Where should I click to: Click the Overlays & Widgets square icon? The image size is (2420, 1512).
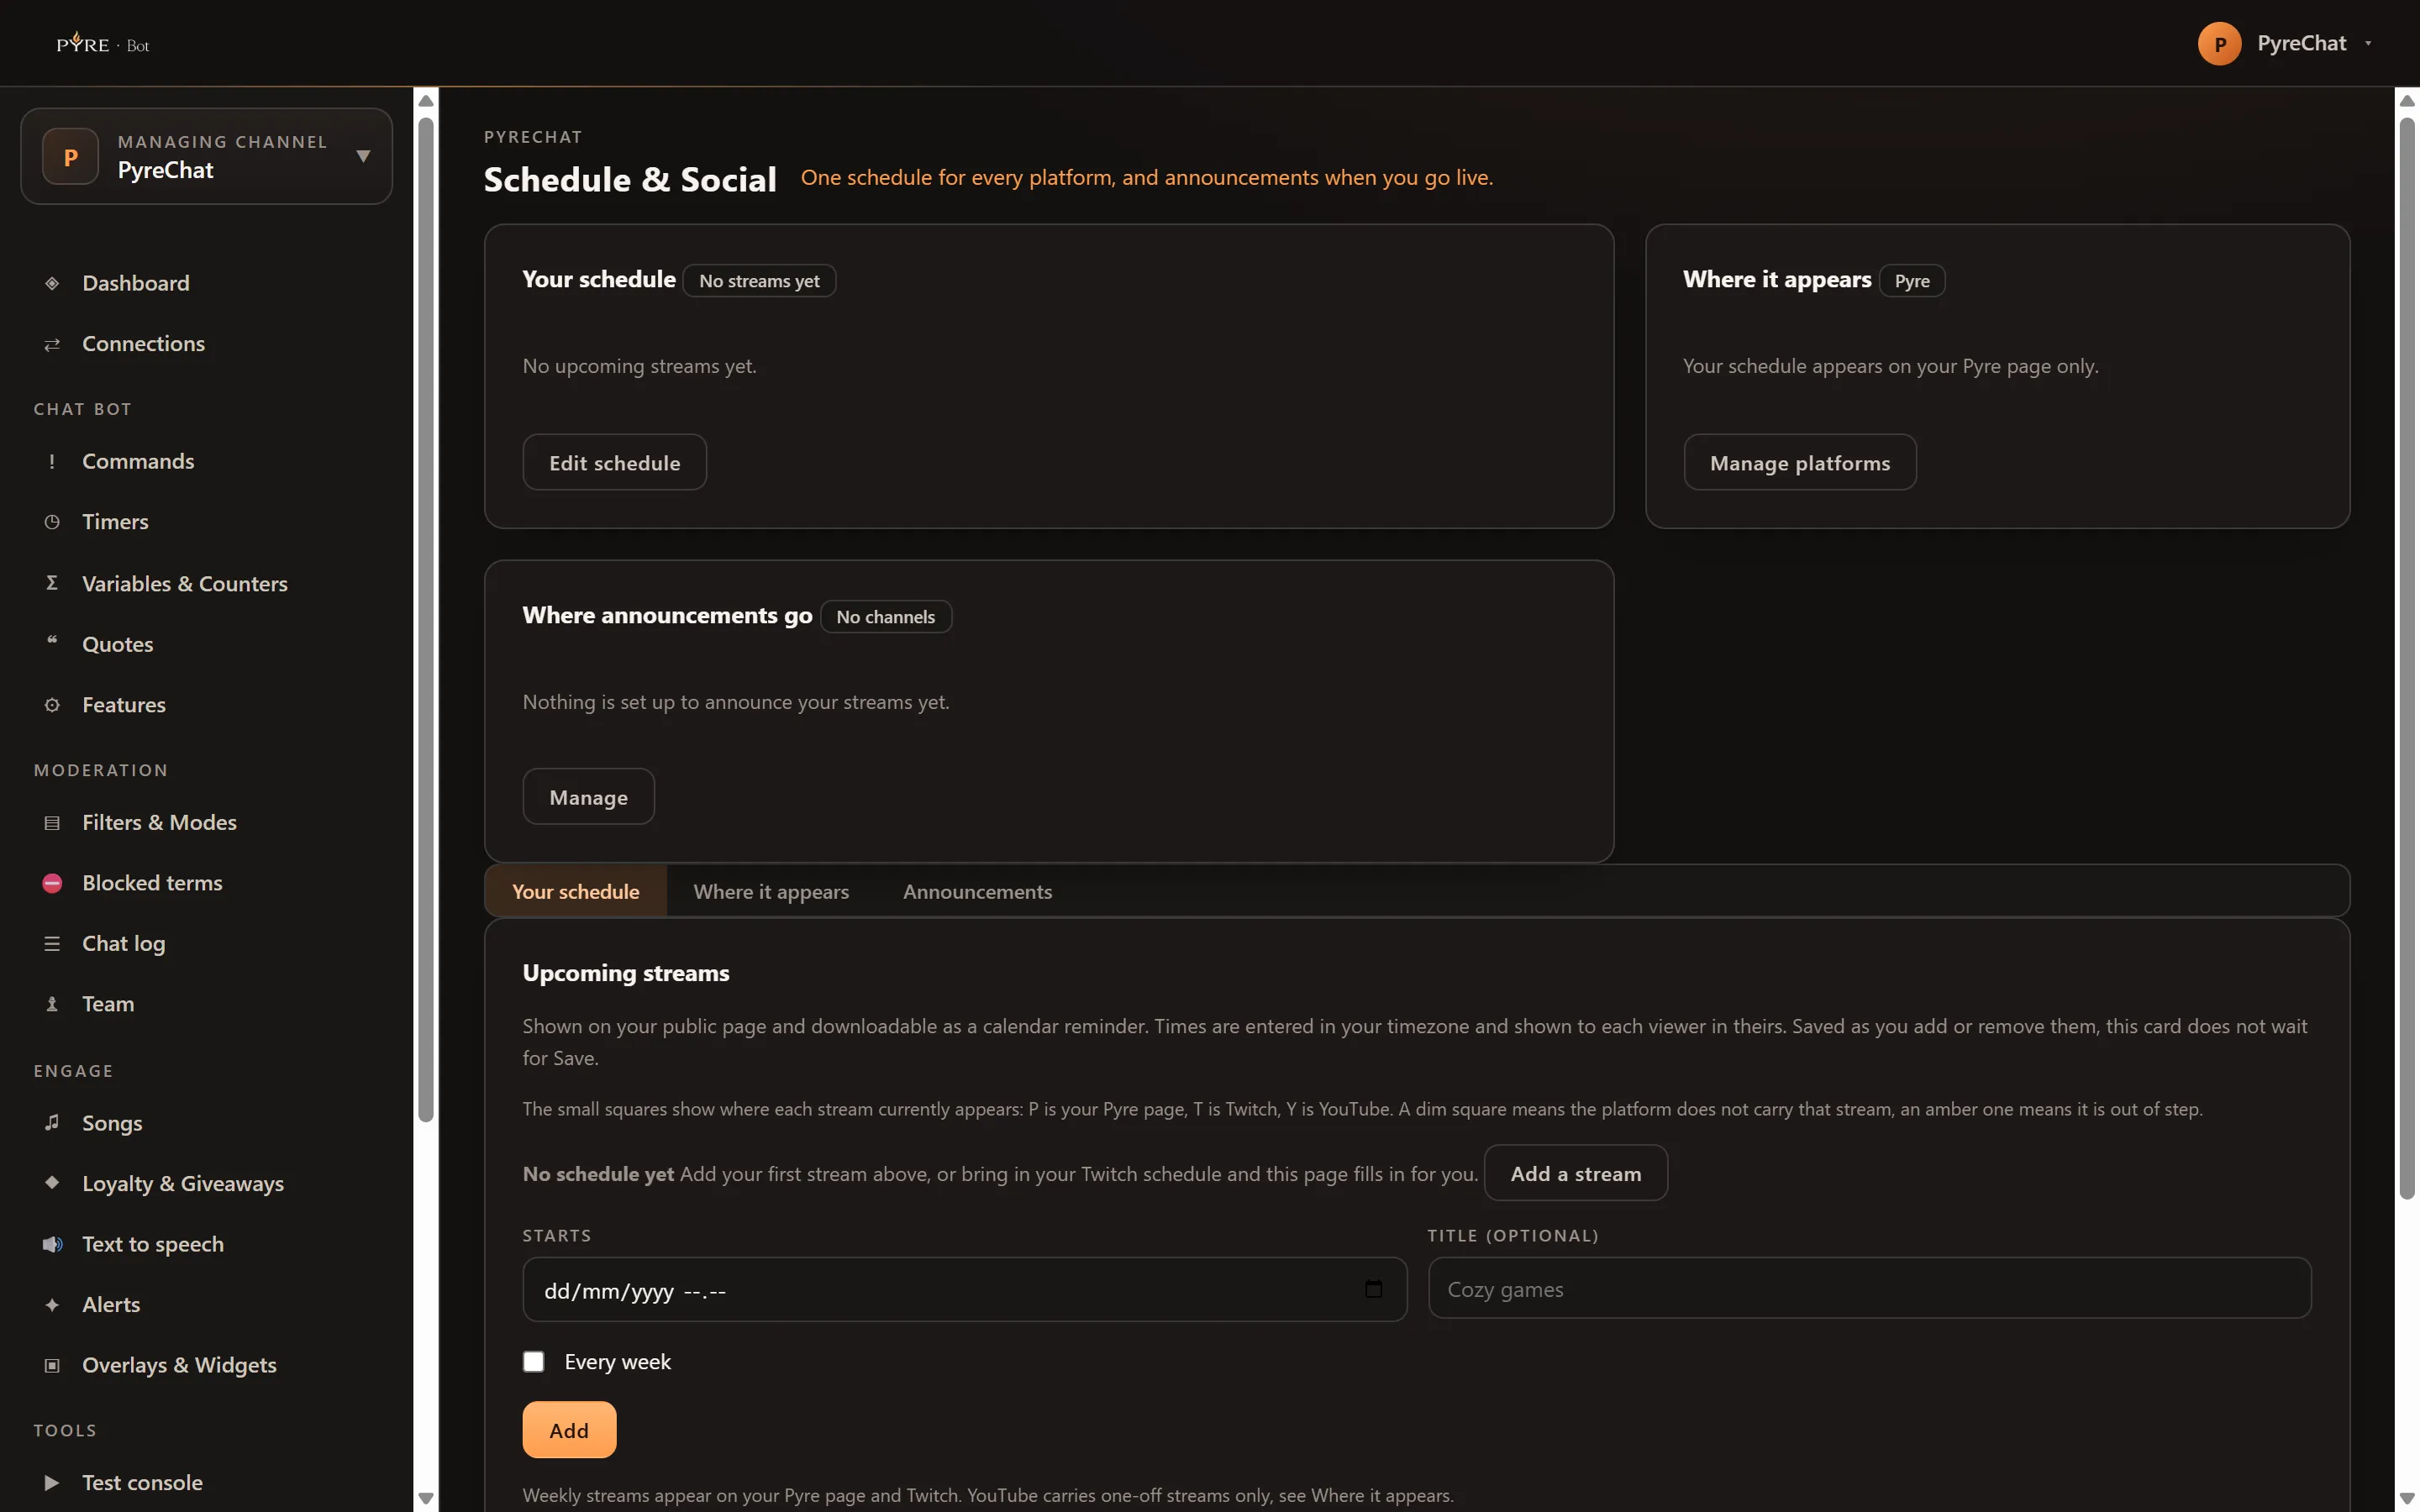point(52,1366)
